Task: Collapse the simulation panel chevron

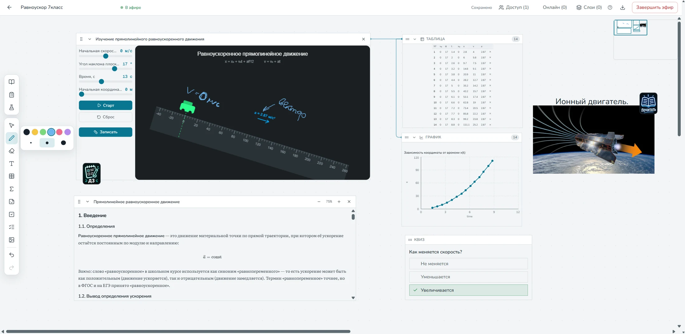Action: 90,39
